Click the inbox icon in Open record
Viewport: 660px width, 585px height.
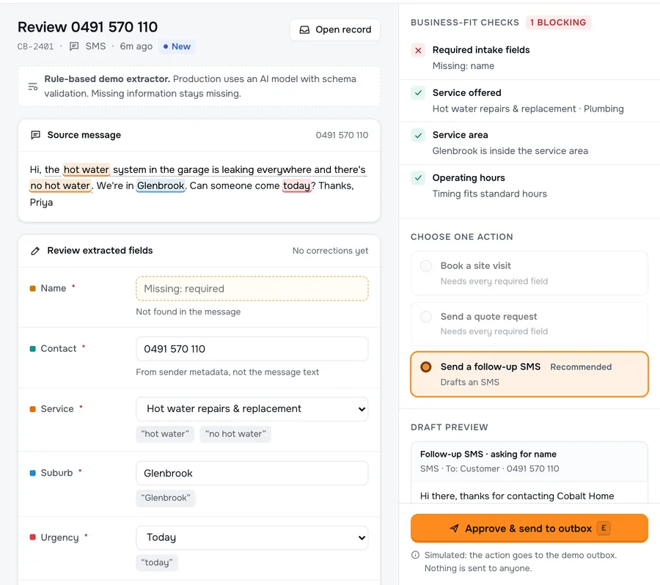pyautogui.click(x=304, y=30)
